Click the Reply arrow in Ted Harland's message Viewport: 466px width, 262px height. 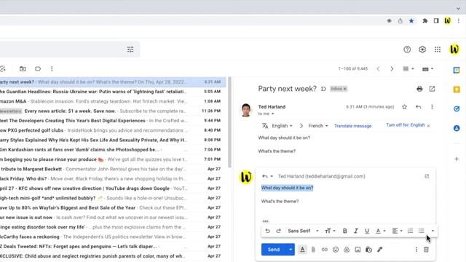pyautogui.click(x=418, y=107)
